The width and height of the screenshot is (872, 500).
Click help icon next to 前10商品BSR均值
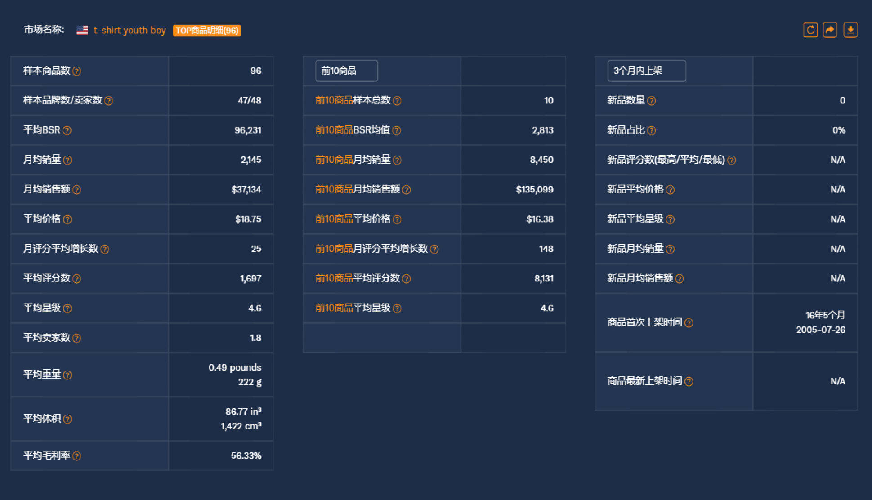pyautogui.click(x=397, y=130)
